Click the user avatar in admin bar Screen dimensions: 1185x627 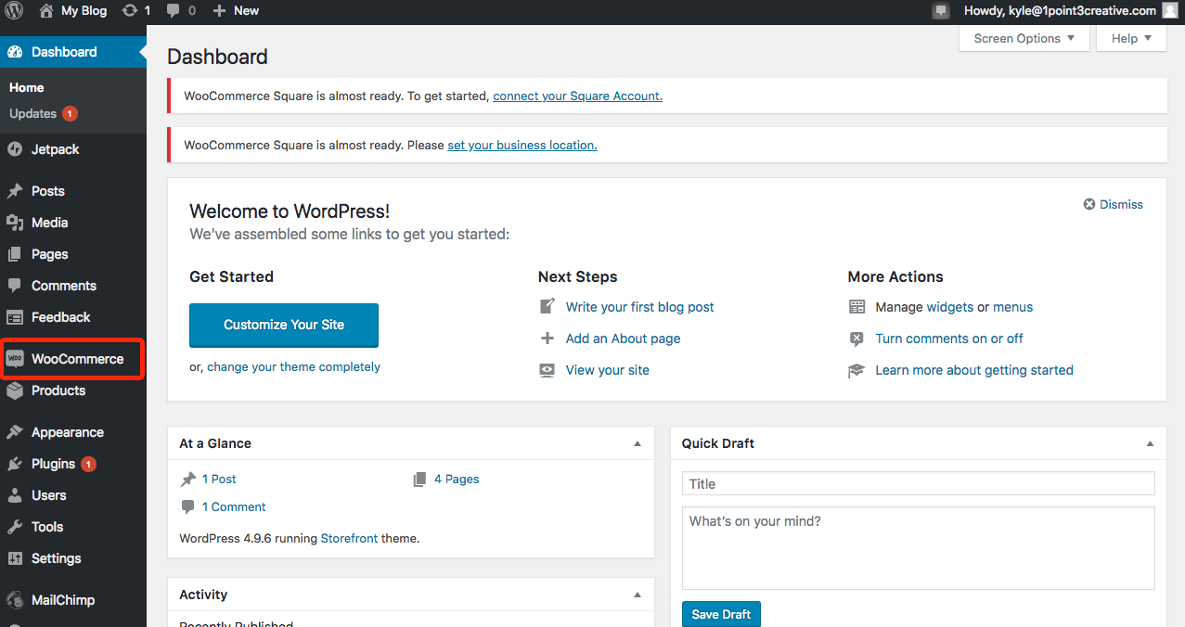(1169, 11)
